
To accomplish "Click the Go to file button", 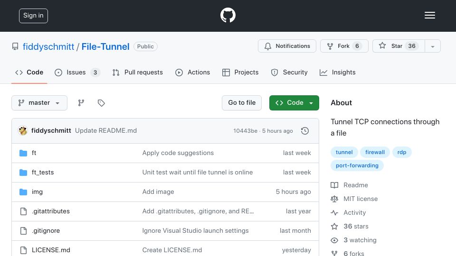I will pos(242,103).
